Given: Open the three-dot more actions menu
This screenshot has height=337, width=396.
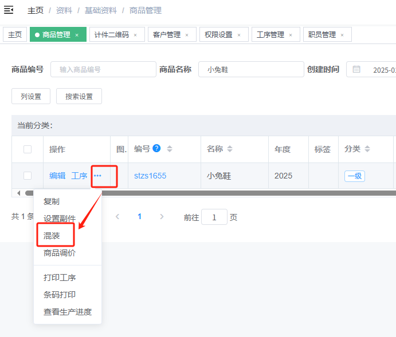Looking at the screenshot, I should click(97, 176).
